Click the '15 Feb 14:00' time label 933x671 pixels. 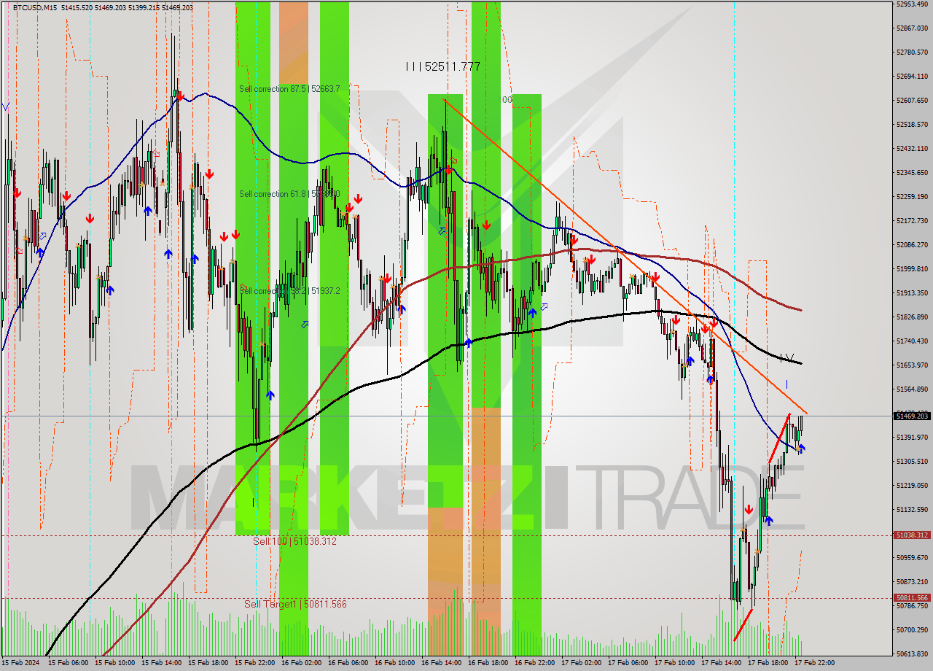coord(161,664)
